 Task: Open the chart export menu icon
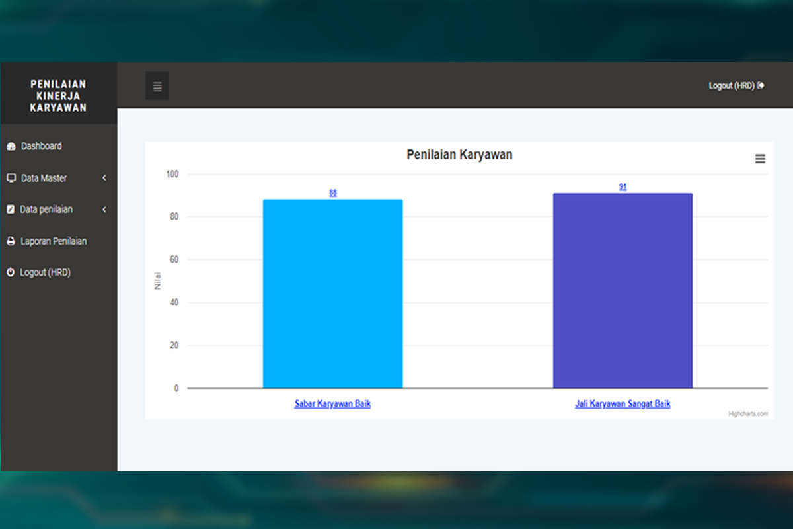(760, 159)
